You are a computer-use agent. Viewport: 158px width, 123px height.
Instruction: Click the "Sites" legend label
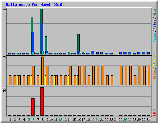155,74
